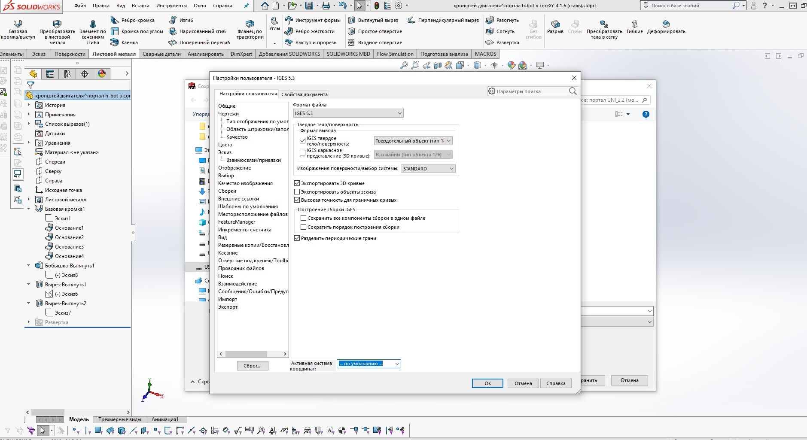The height and width of the screenshot is (440, 807).
Task: Click the Vent (Входное отверстие) tool
Action: click(375, 42)
